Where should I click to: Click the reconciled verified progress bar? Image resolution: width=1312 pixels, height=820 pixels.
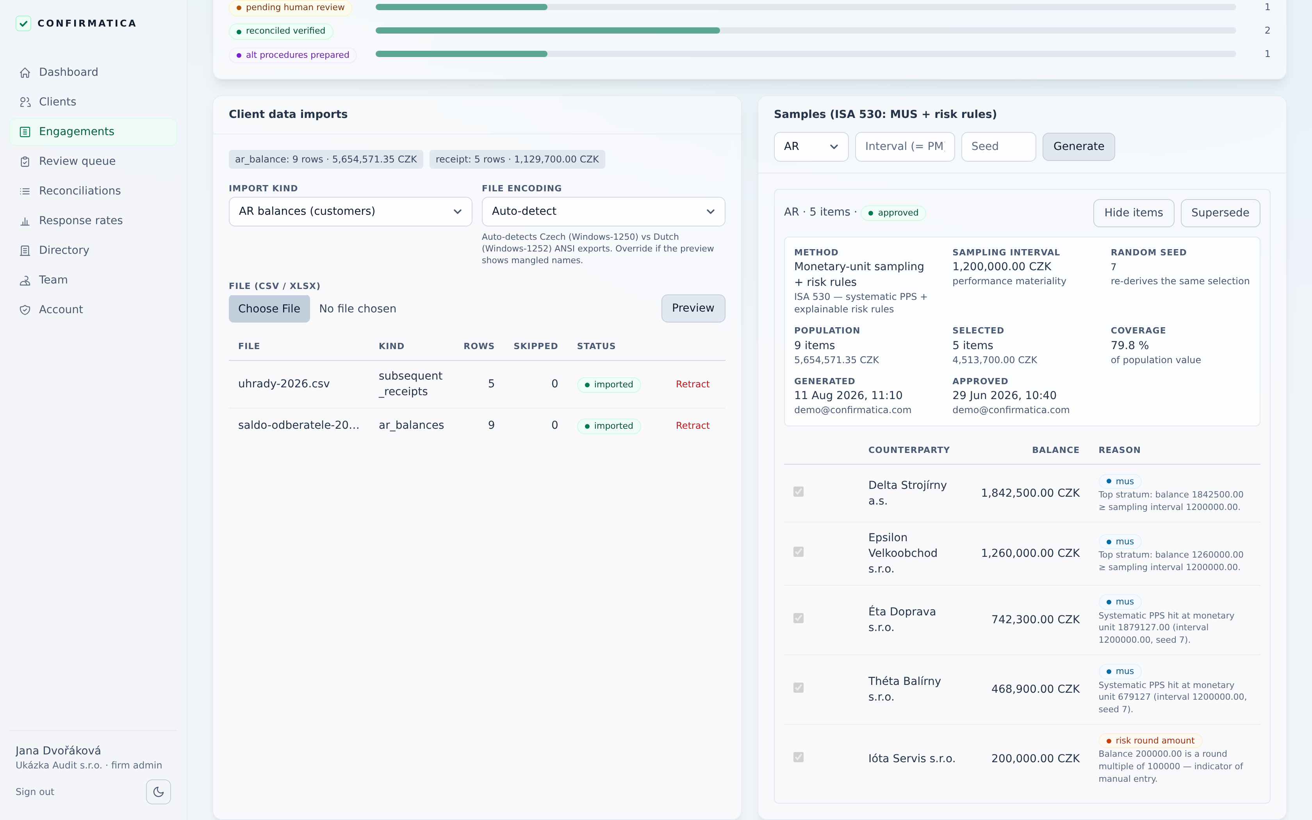tap(806, 30)
